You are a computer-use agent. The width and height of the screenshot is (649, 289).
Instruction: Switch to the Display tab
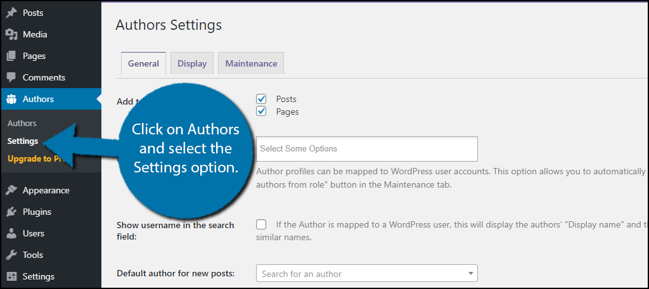(x=192, y=63)
